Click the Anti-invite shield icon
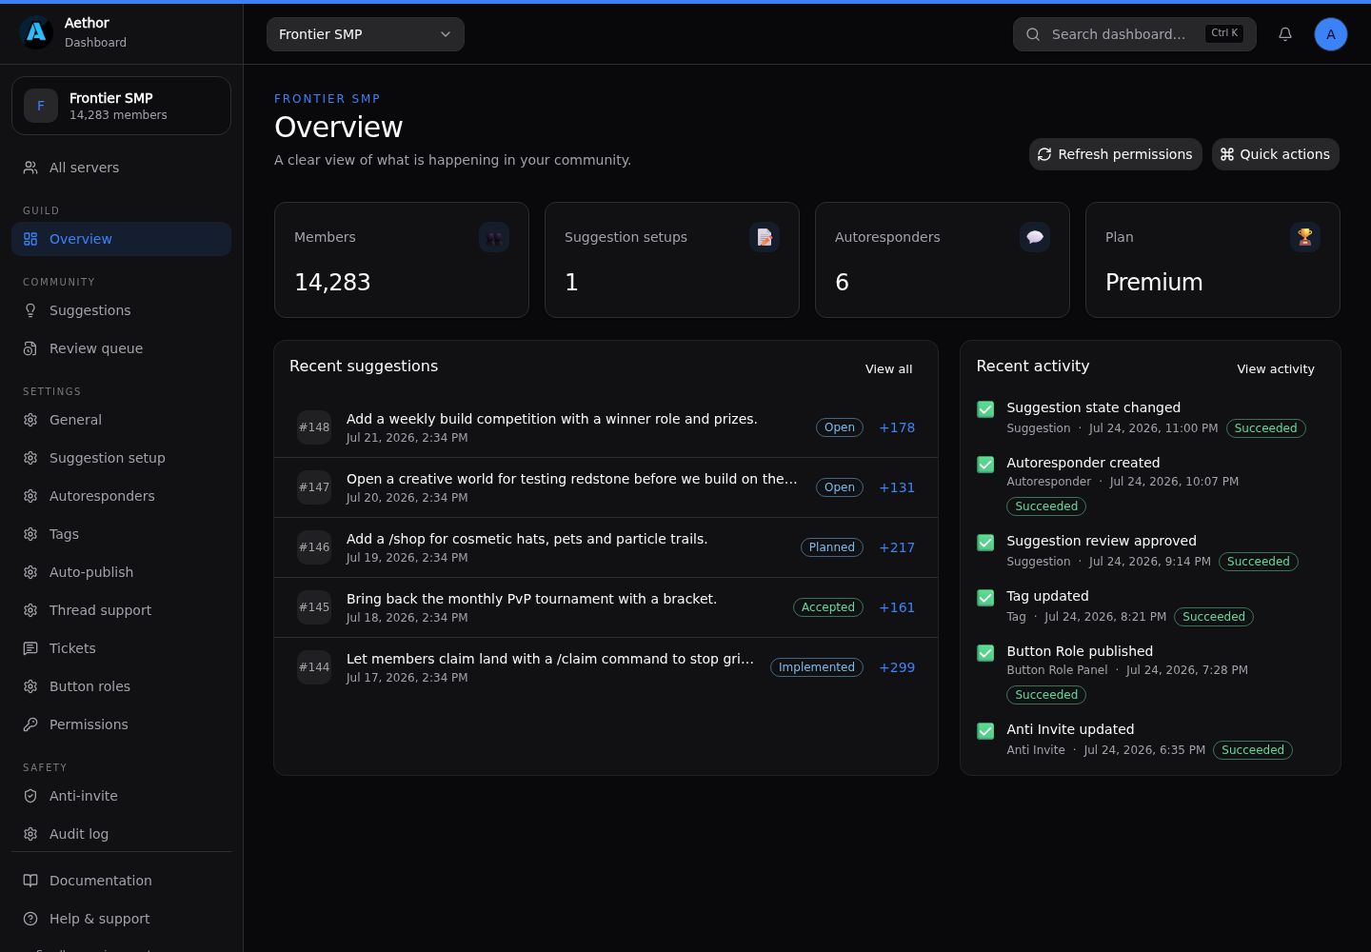1371x952 pixels. [30, 796]
